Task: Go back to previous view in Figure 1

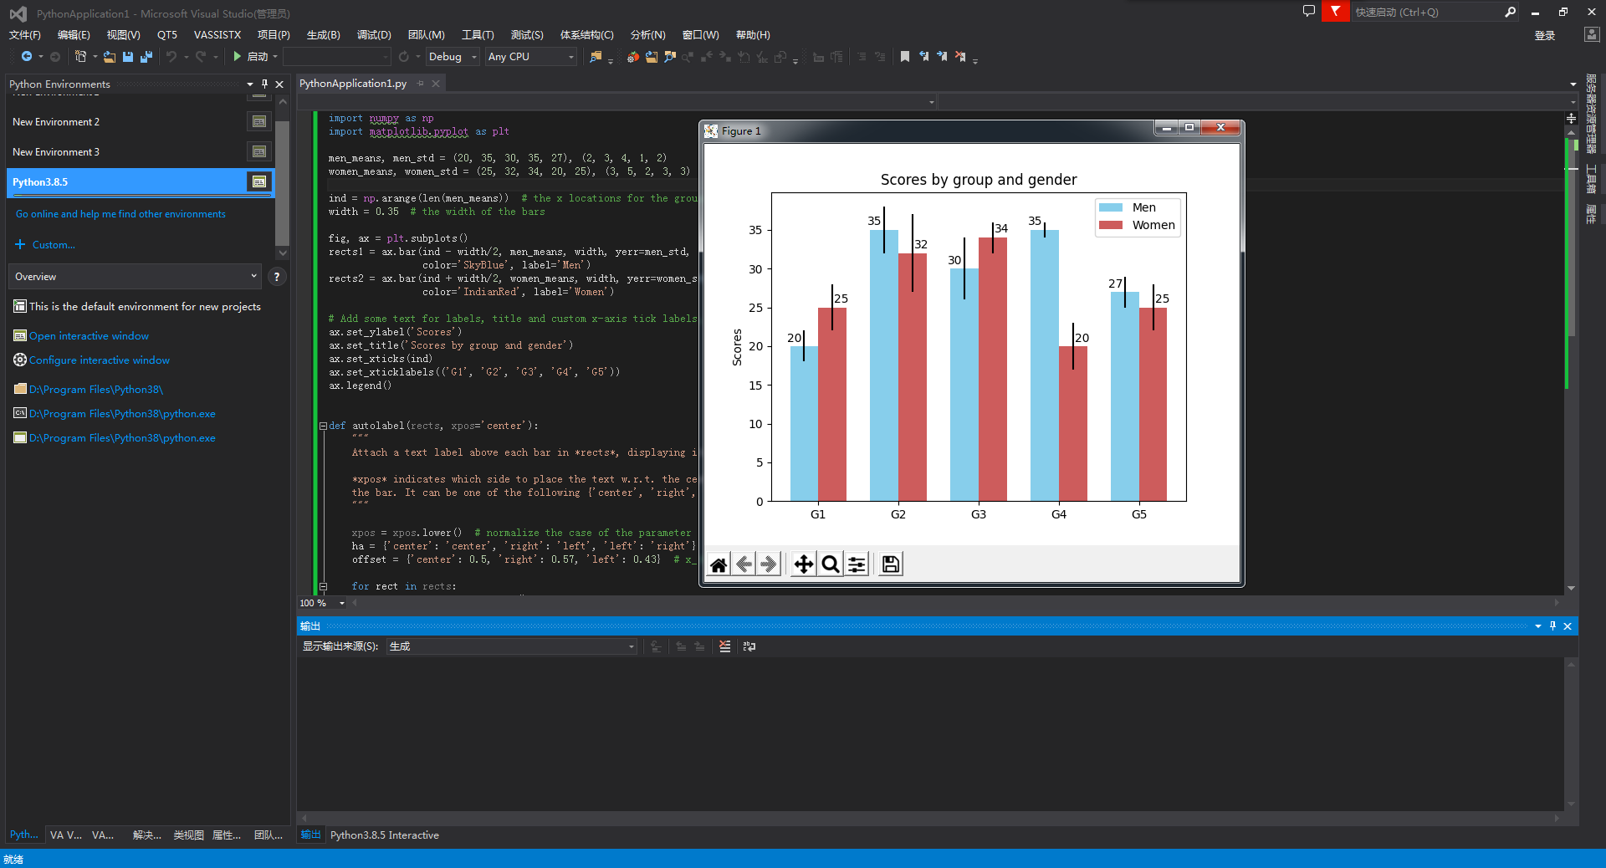Action: click(x=743, y=564)
